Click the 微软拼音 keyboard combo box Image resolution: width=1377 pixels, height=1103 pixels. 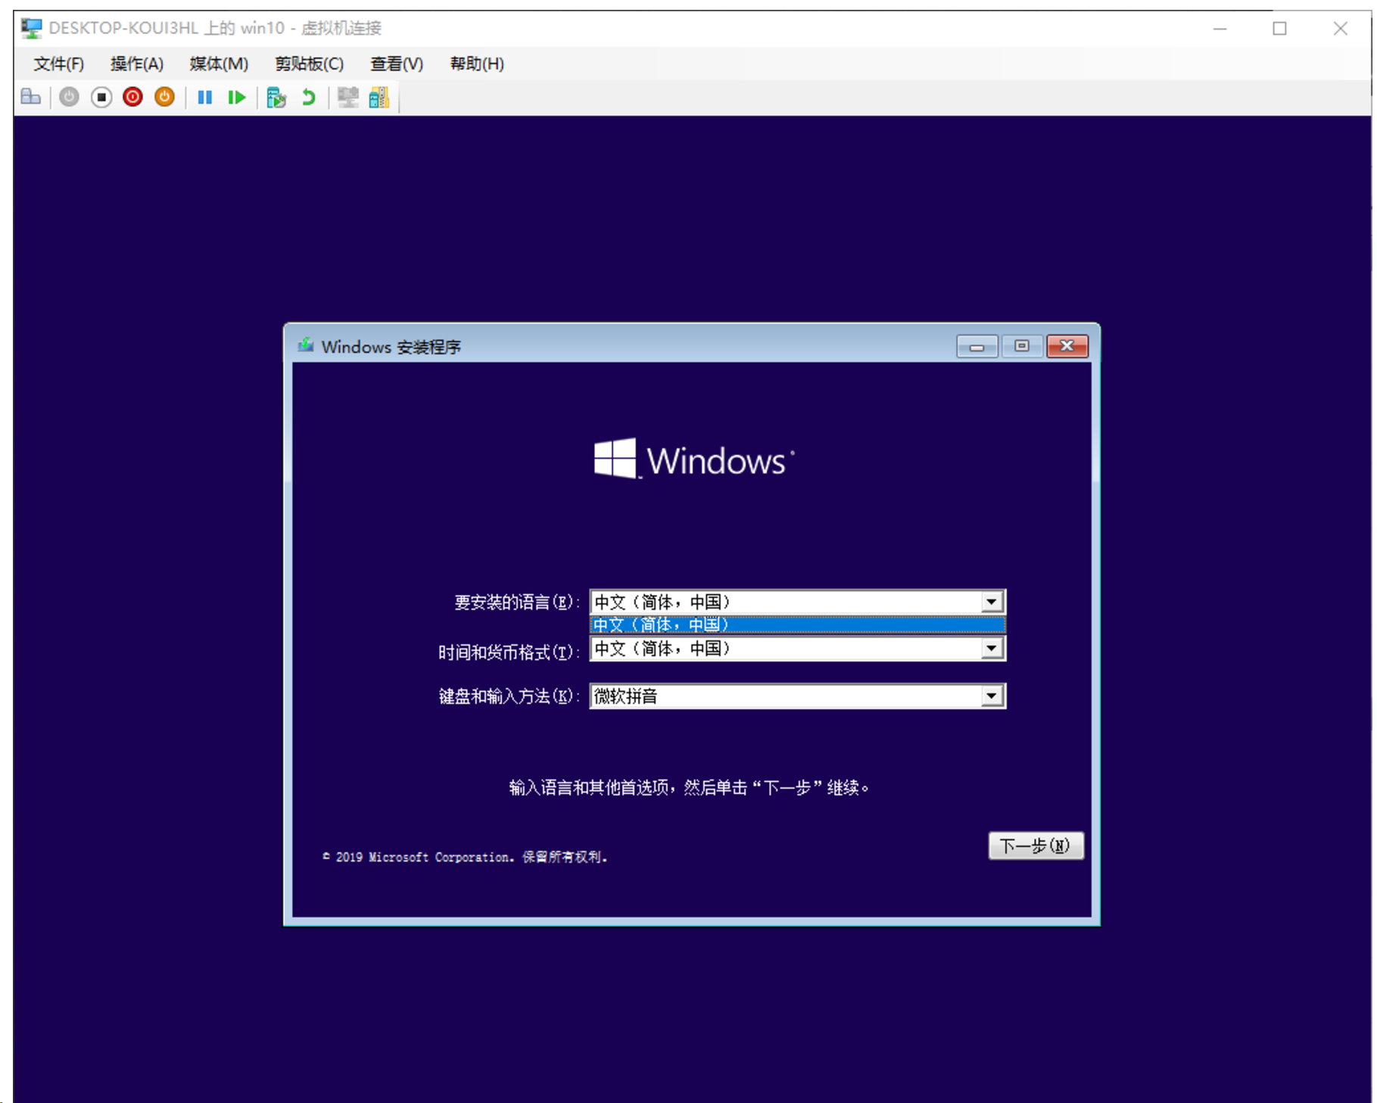point(797,696)
